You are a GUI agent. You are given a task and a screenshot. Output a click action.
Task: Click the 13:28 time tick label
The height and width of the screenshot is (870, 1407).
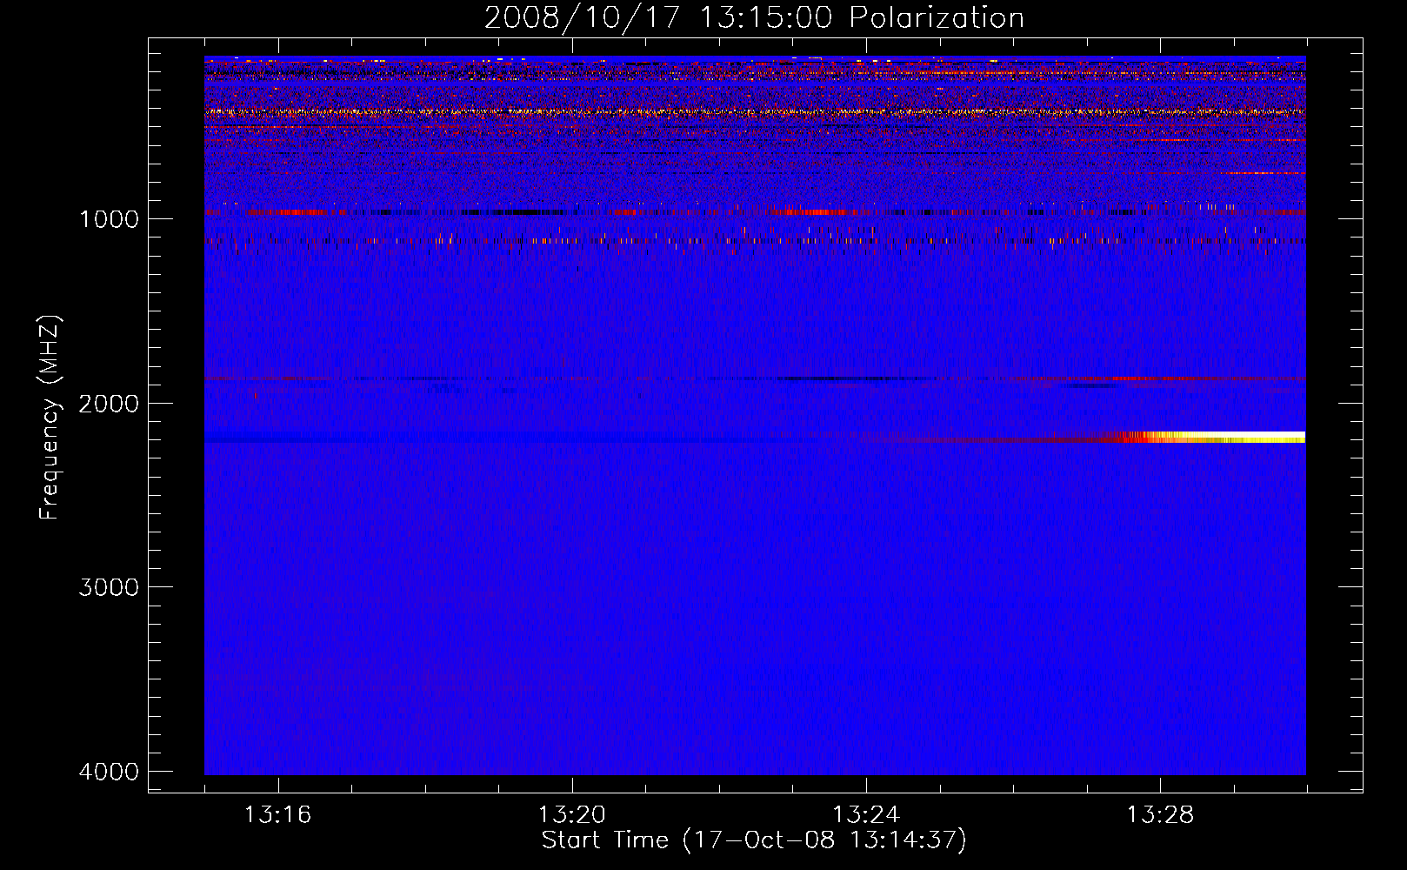tap(1160, 815)
